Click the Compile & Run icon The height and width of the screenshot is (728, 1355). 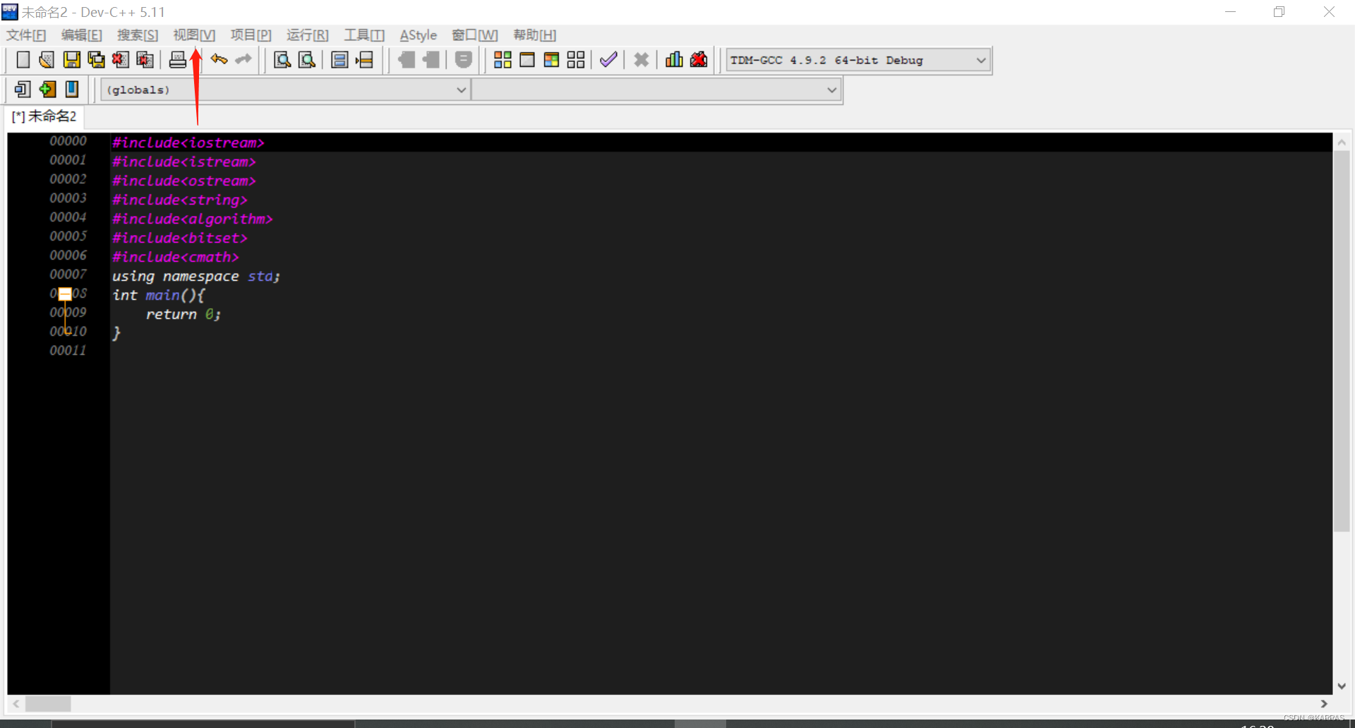pyautogui.click(x=551, y=60)
